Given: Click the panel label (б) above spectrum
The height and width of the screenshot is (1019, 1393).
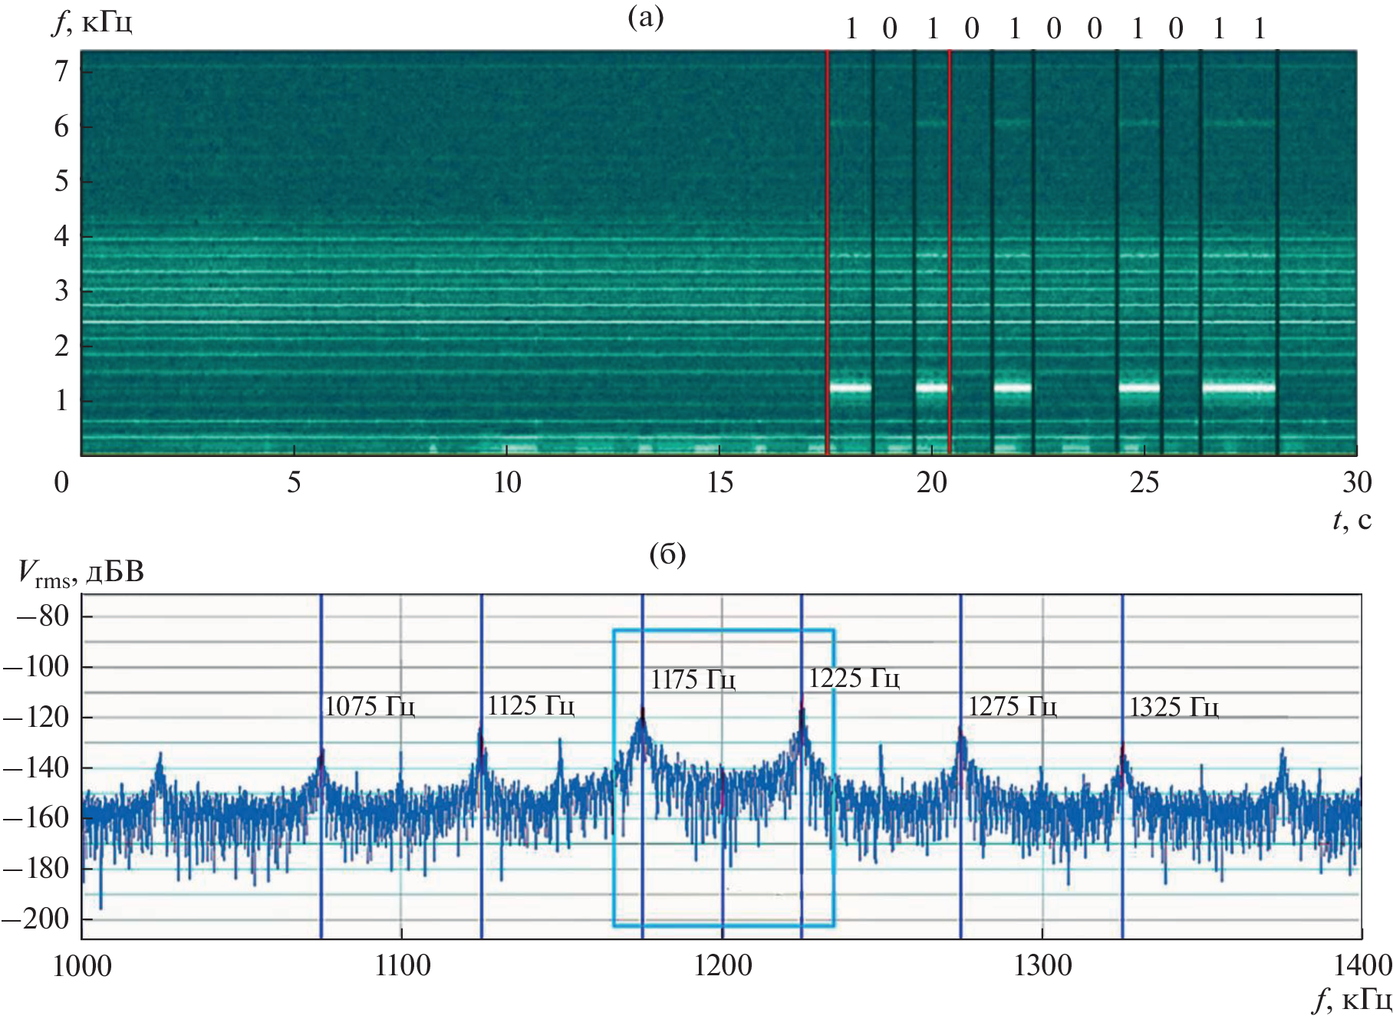Looking at the screenshot, I should pos(667,554).
